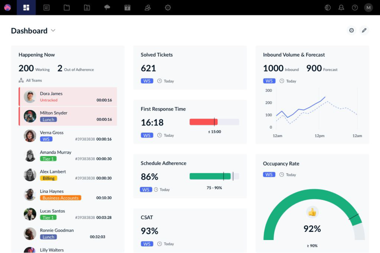Click Dora James's avatar photo
The image size is (380, 253).
30,97
